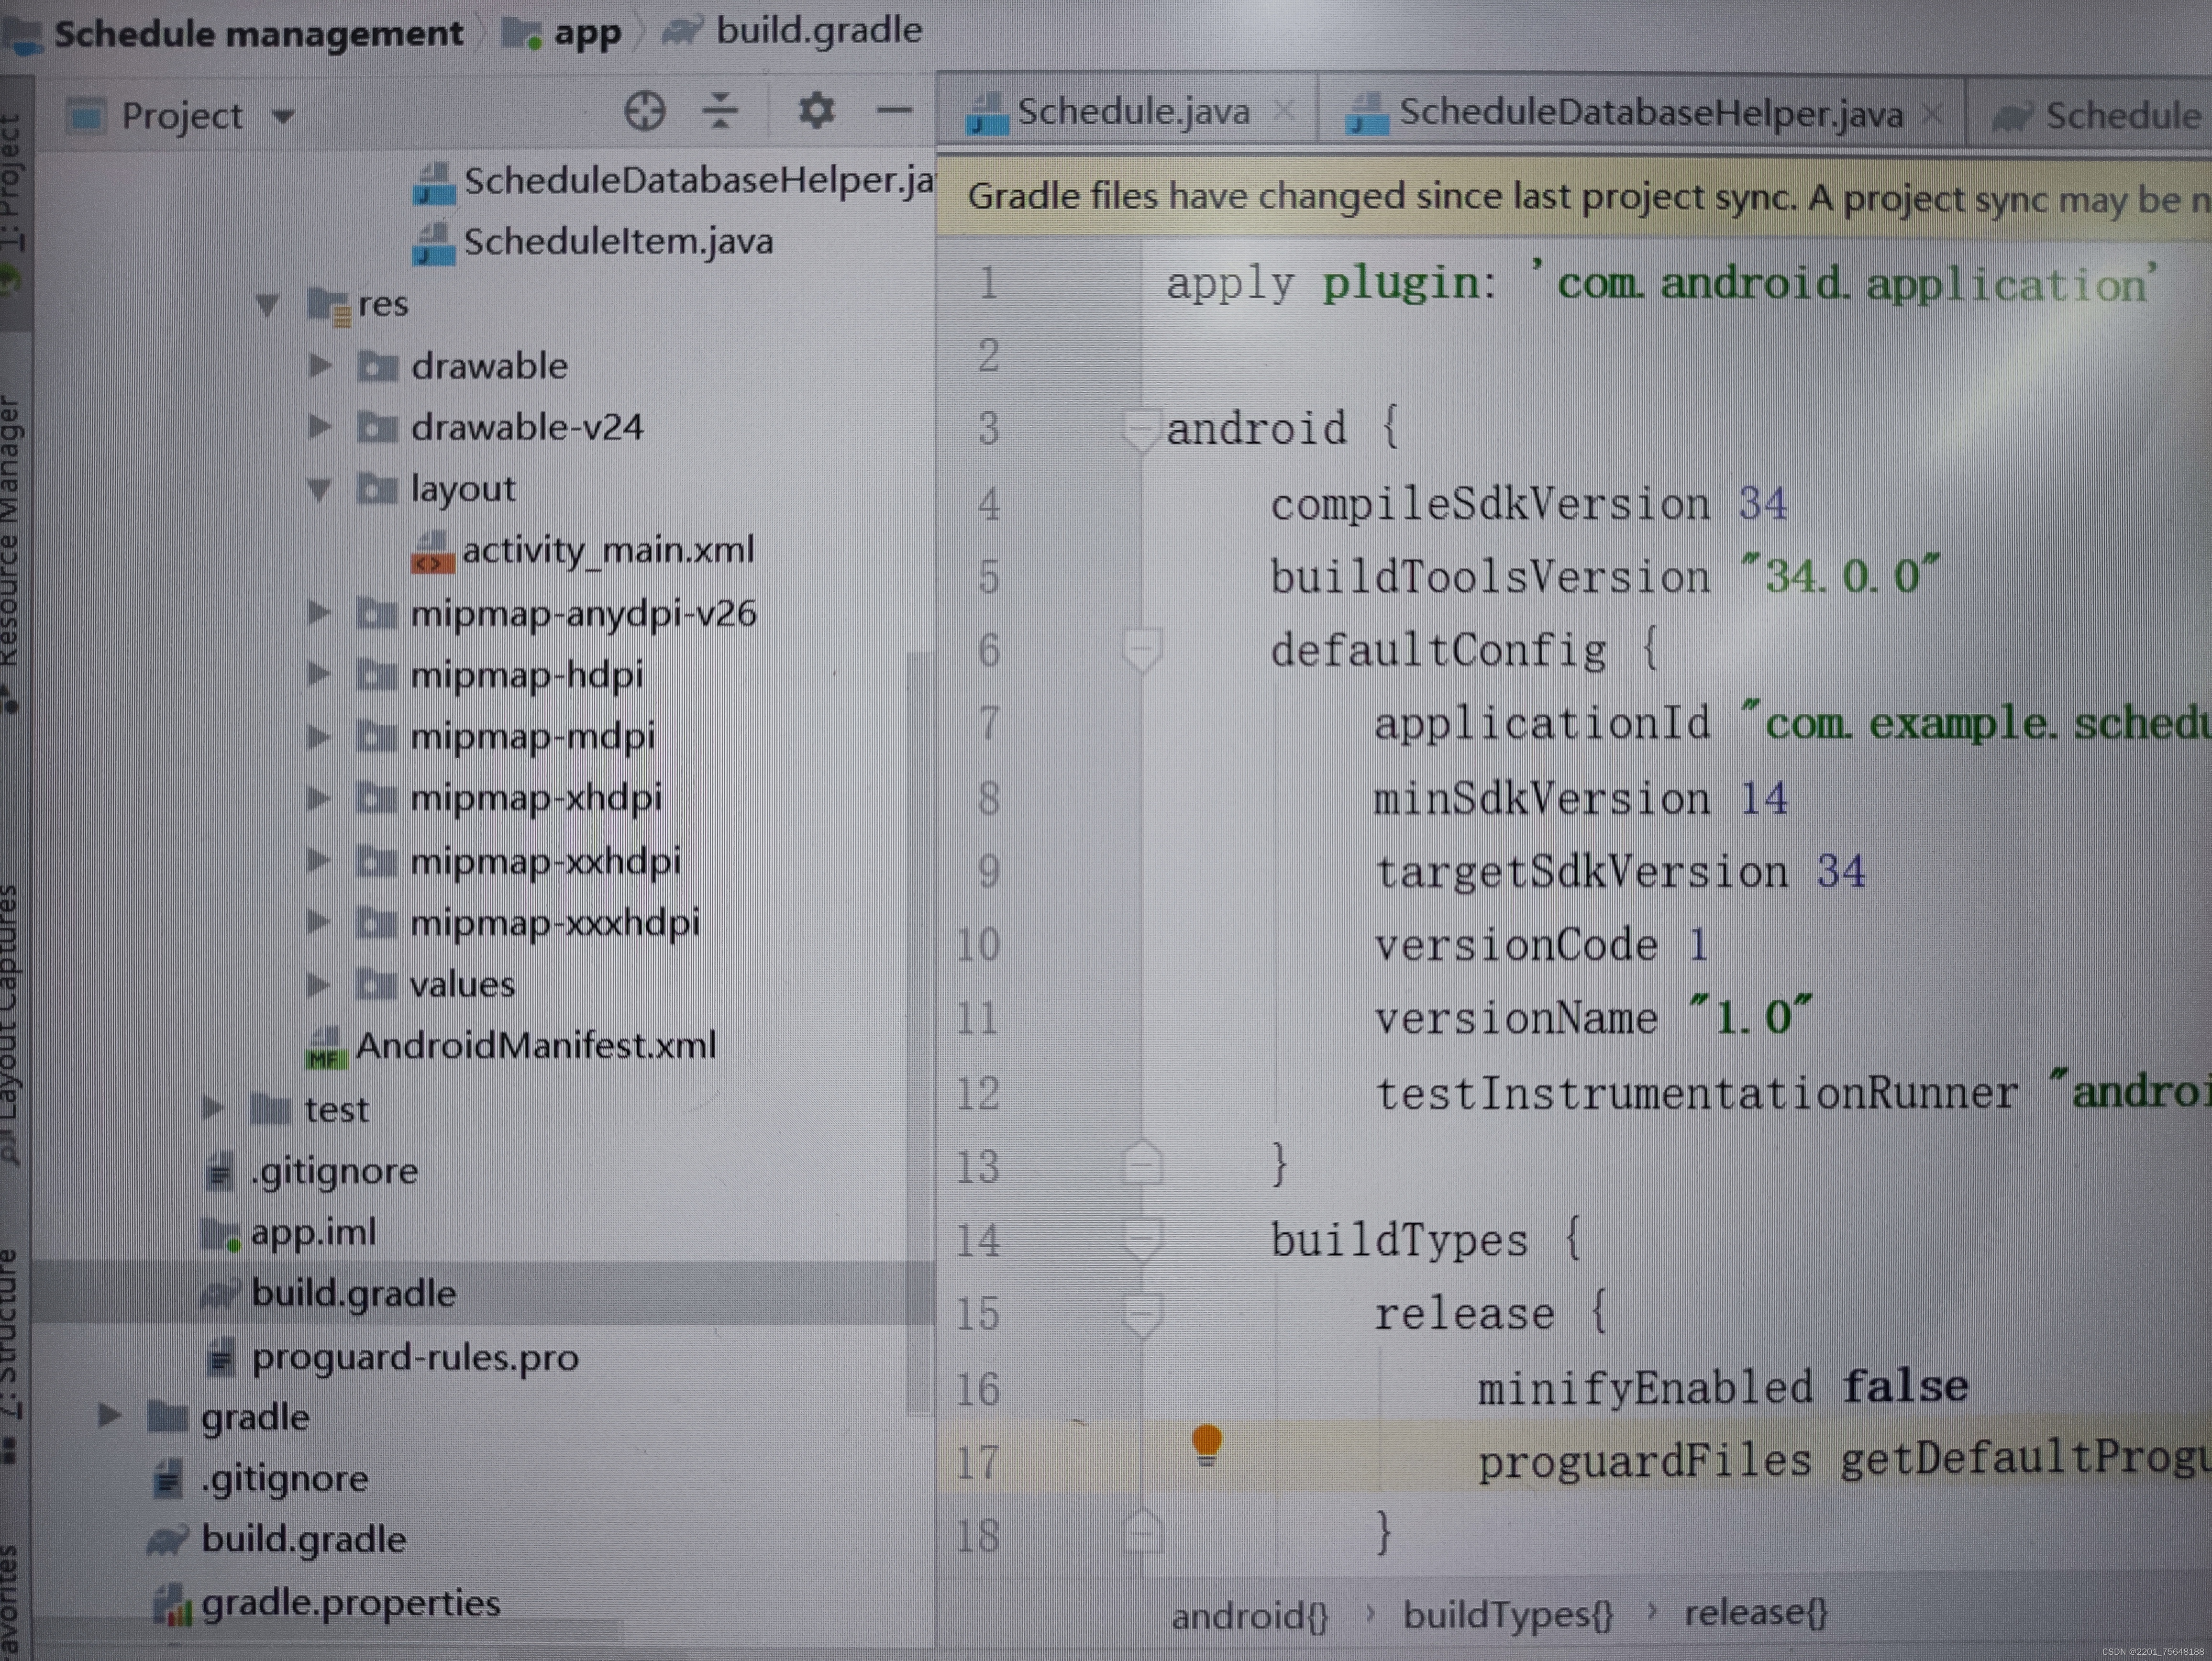Hide the Project panel with minus icon

pos(893,110)
